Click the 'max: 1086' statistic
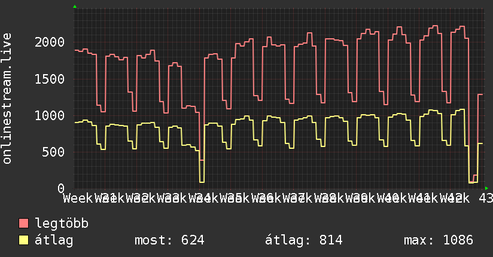493x257 pixels. coord(439,240)
